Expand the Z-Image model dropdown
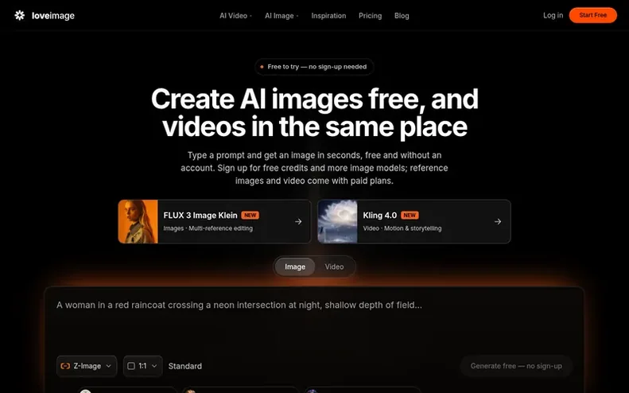The height and width of the screenshot is (393, 629). [x=87, y=366]
